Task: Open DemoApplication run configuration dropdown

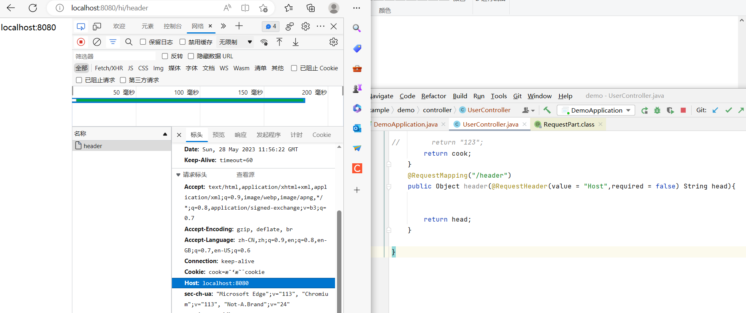Action: pos(596,110)
